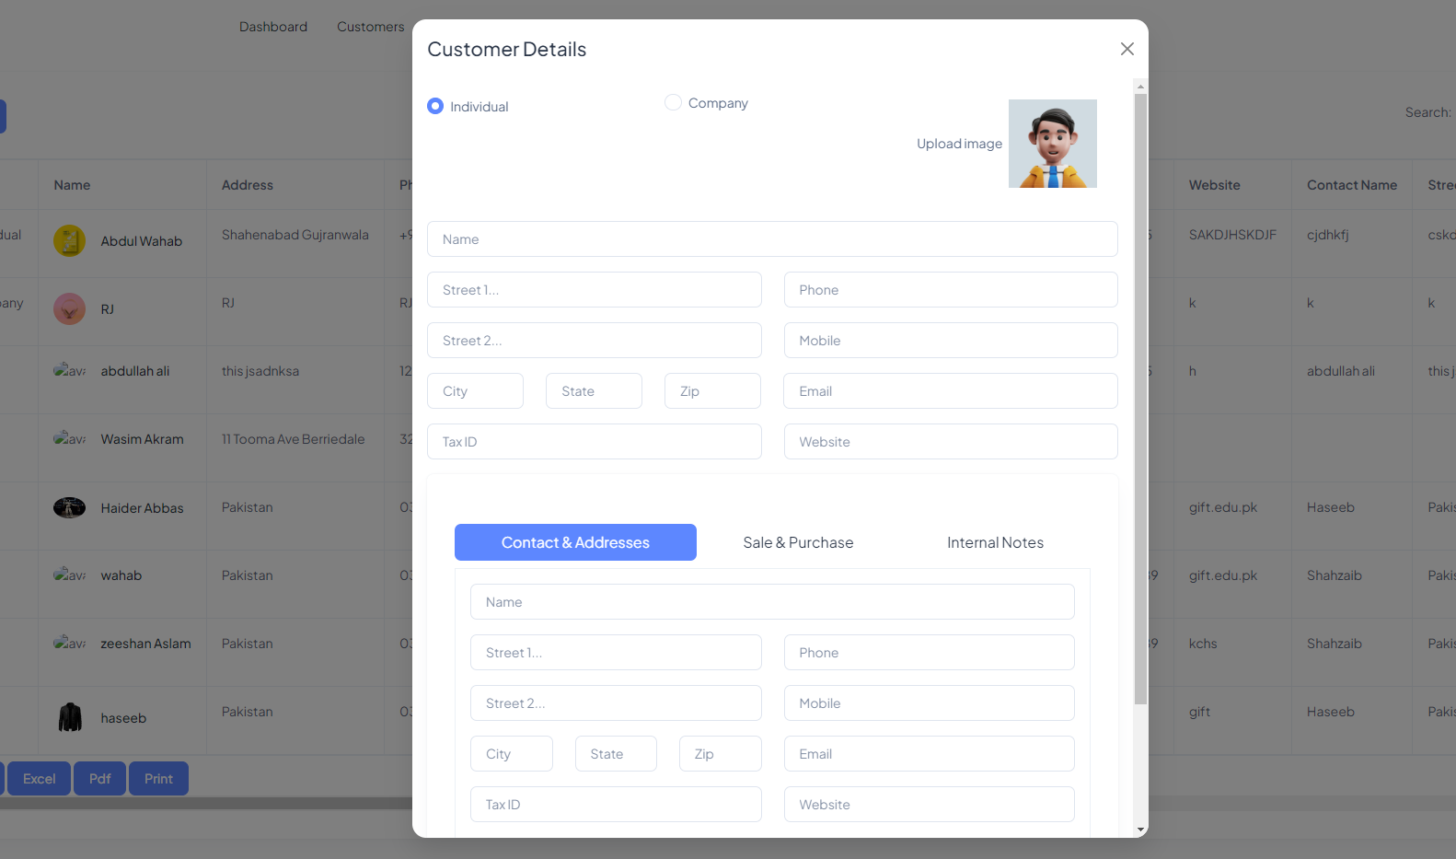
Task: Click the top City field
Action: pos(475,391)
